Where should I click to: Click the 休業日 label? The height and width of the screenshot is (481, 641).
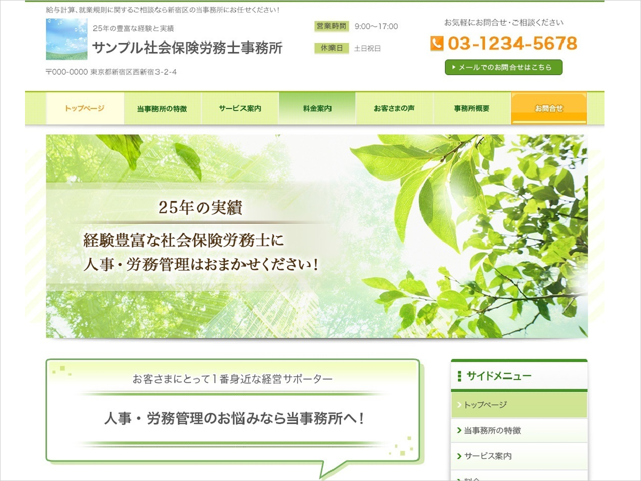332,48
